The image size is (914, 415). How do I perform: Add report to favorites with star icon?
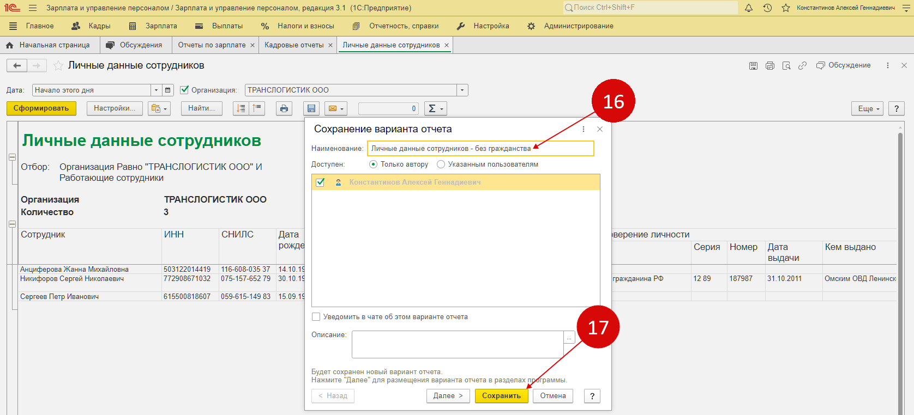[58, 66]
